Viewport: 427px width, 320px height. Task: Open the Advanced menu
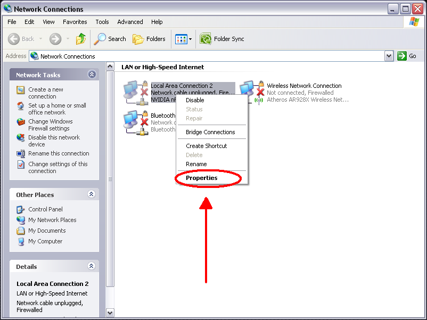coord(130,22)
